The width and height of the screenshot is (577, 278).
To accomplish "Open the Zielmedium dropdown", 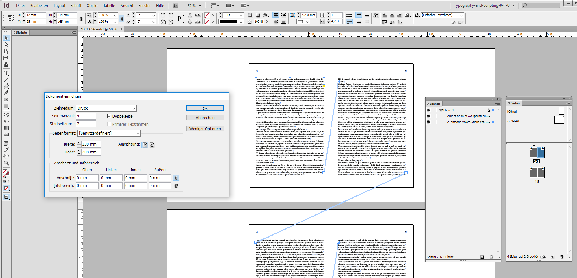I will pyautogui.click(x=106, y=108).
